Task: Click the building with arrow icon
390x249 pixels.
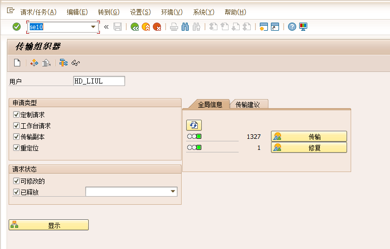Action: (x=46, y=63)
